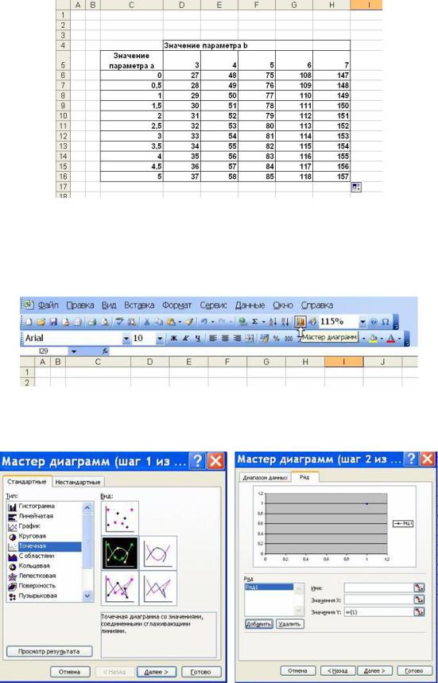Open the Данные menu
Screen dimensions: 438x683
250,305
